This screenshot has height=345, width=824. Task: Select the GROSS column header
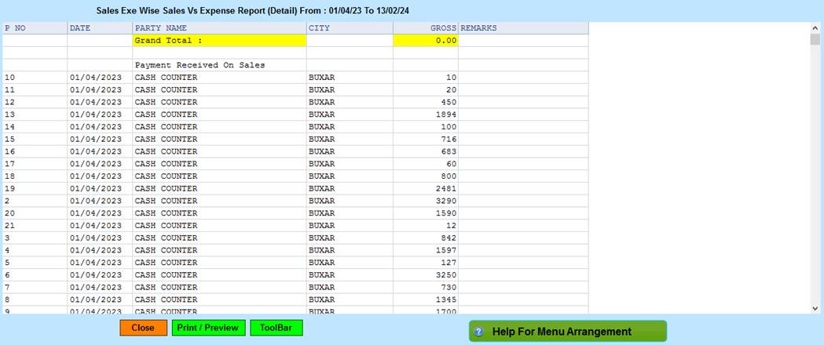[x=425, y=28]
